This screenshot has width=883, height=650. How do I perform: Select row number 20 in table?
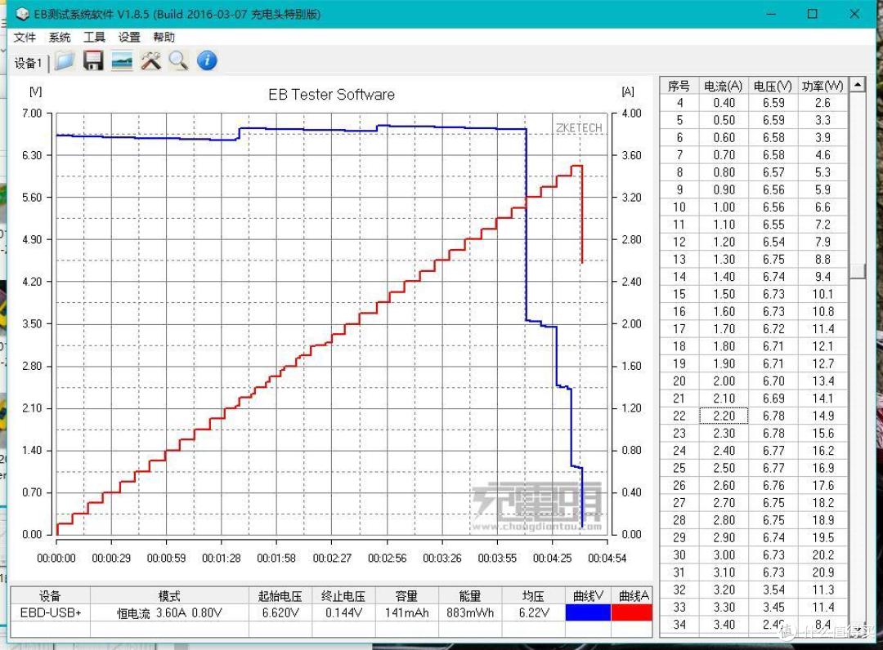click(679, 381)
